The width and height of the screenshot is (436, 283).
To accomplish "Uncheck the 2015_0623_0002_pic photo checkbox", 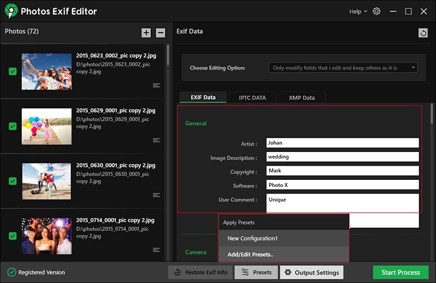I will [x=13, y=71].
